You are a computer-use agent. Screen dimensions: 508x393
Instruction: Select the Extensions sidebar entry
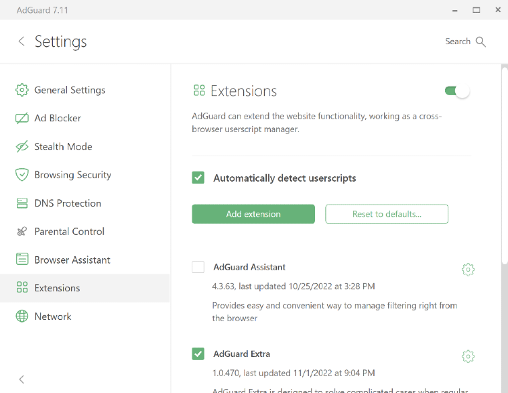[x=85, y=288]
